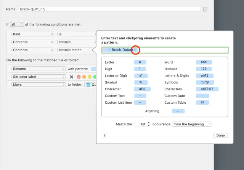Open the rule notes document icon

pyautogui.click(x=205, y=9)
